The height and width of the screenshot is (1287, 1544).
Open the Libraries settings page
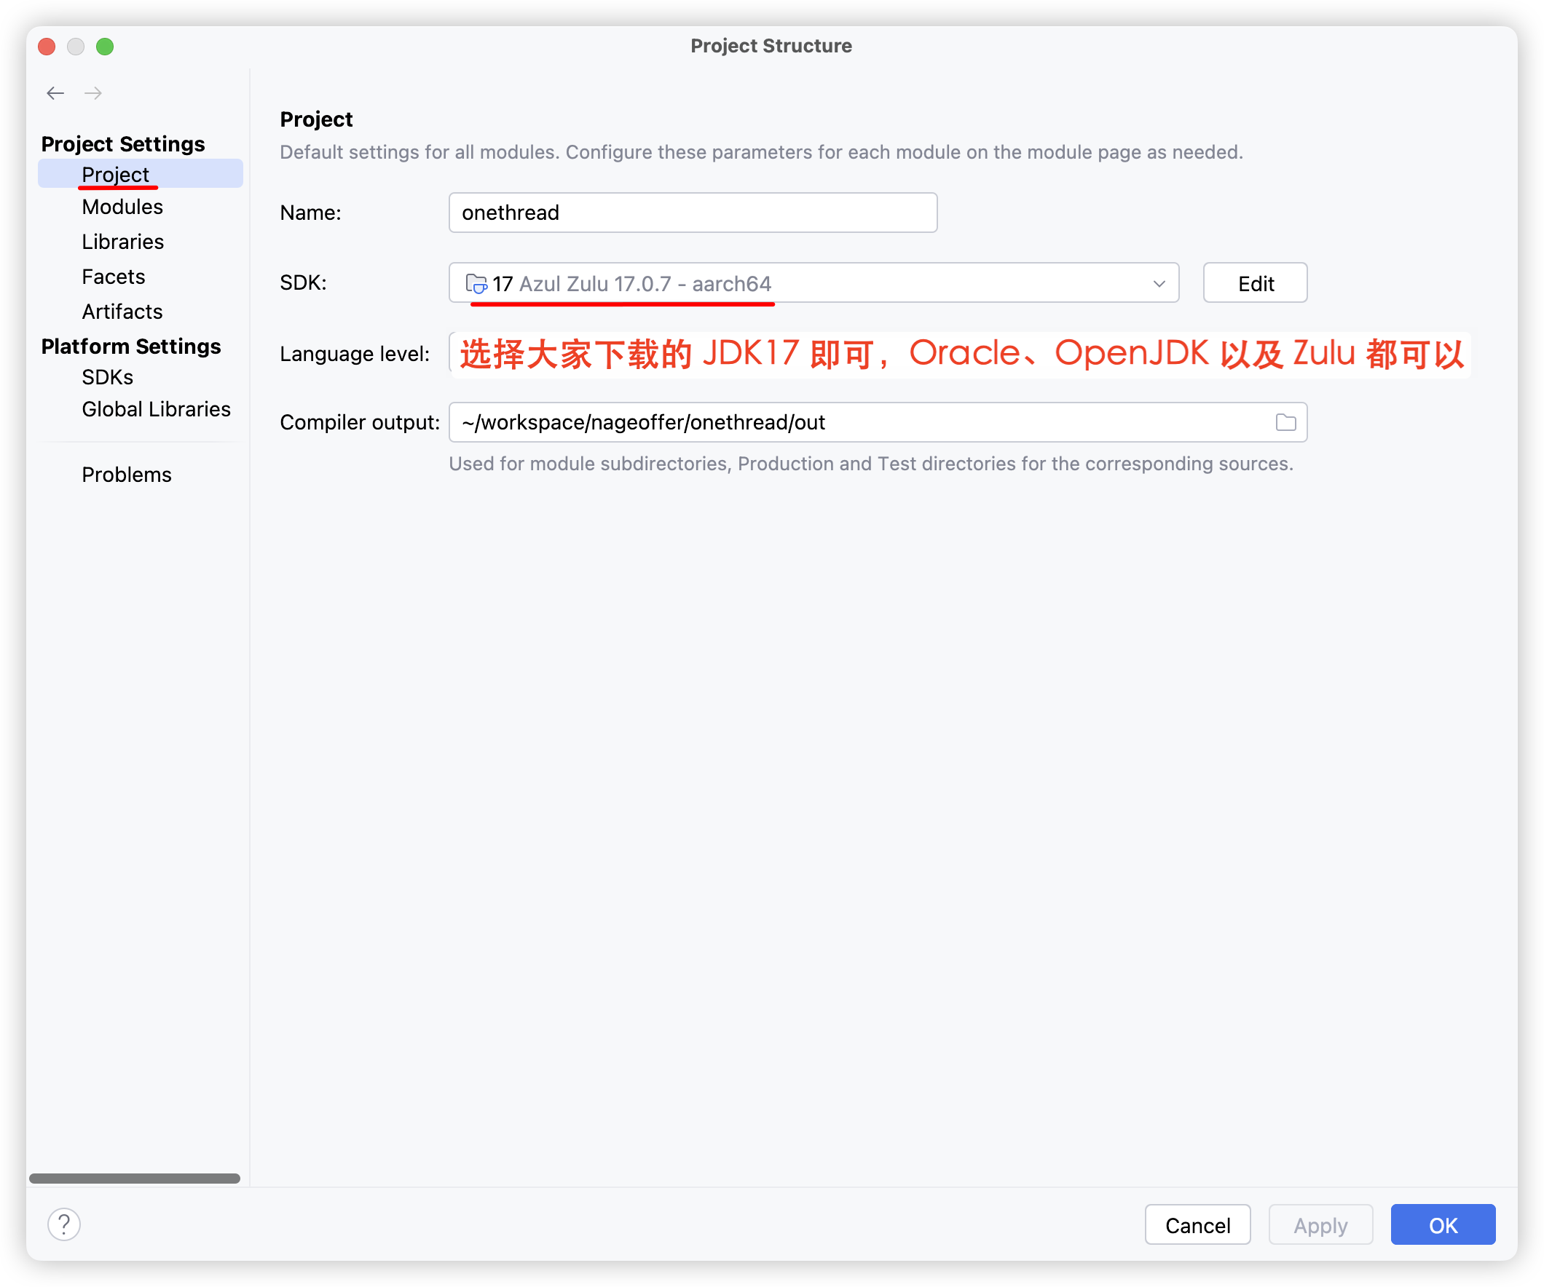[123, 242]
